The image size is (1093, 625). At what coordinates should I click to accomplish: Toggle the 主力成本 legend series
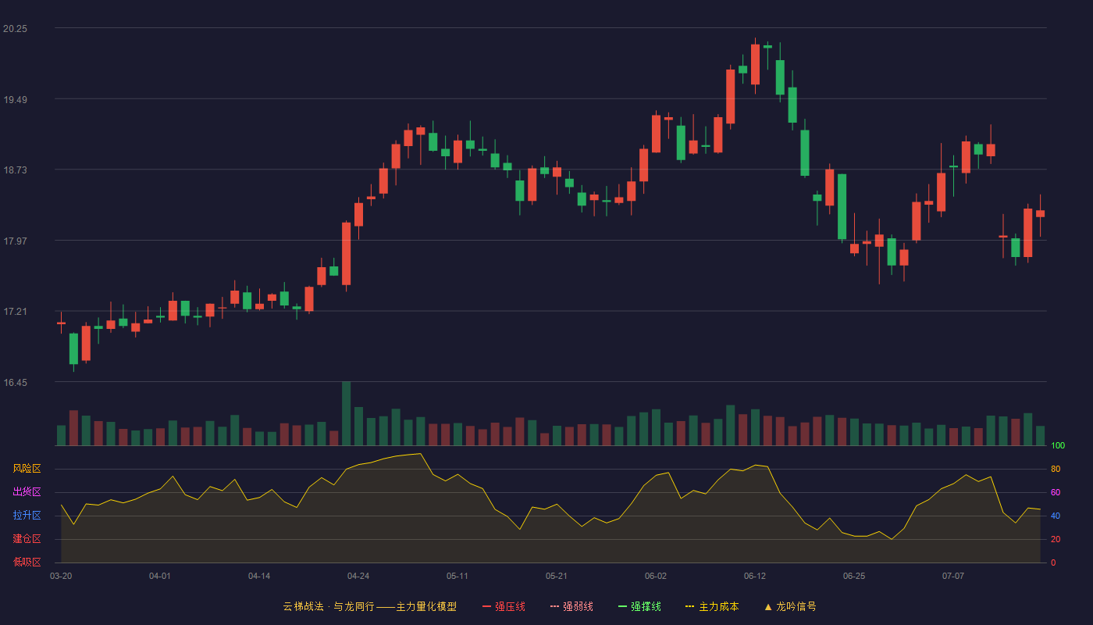[712, 606]
